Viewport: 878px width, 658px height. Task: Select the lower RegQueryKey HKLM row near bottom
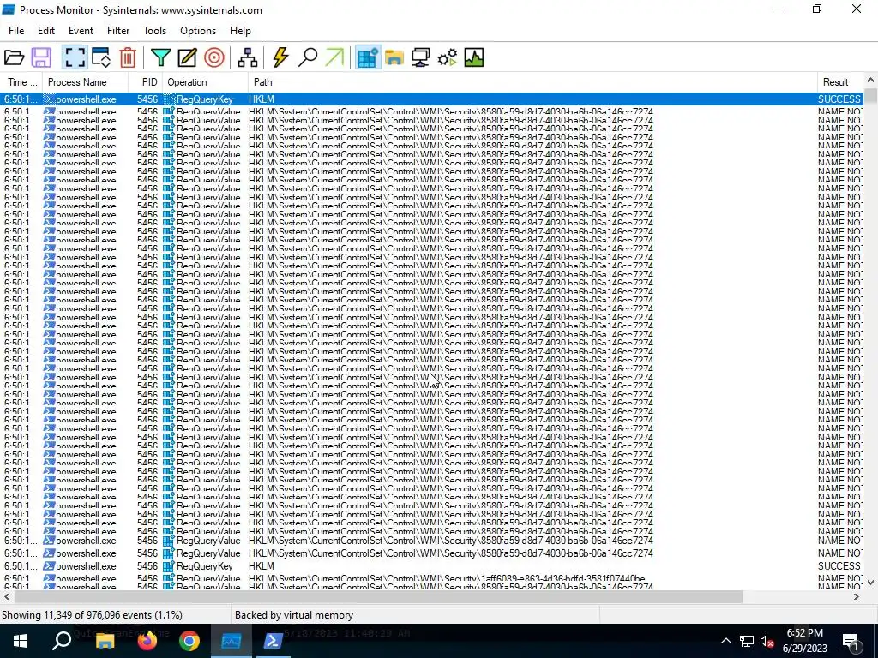432,566
